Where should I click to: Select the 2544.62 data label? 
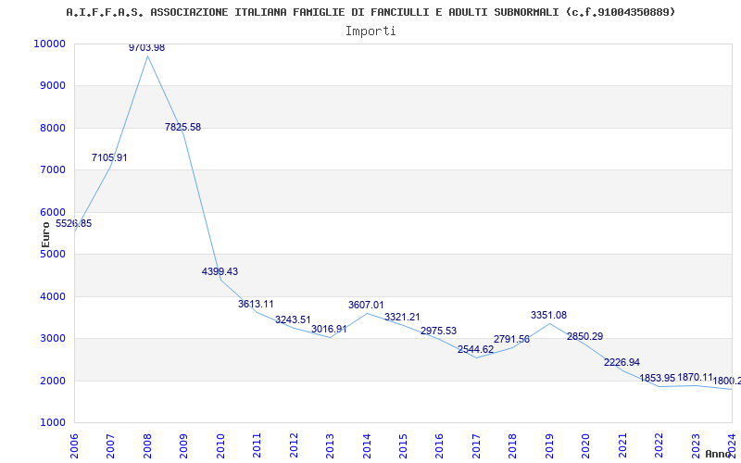pyautogui.click(x=475, y=350)
